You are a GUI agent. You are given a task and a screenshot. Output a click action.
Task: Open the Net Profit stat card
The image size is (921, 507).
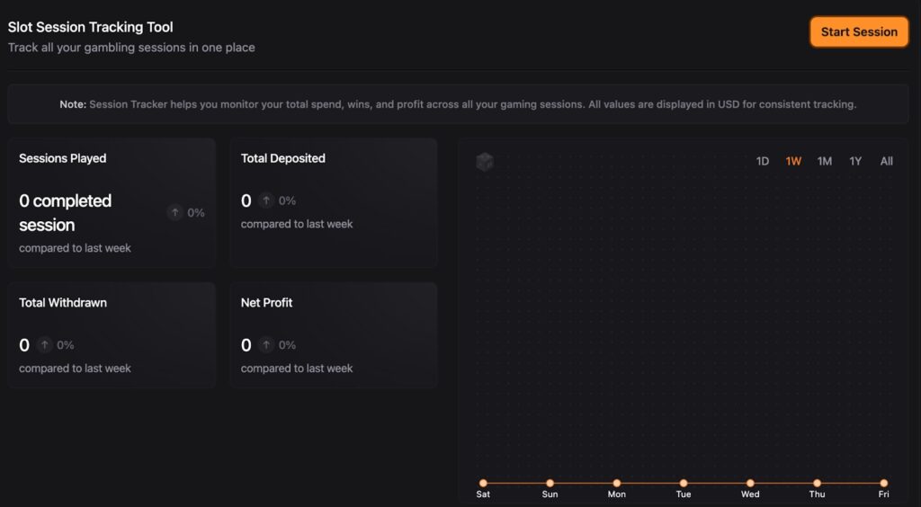click(334, 334)
